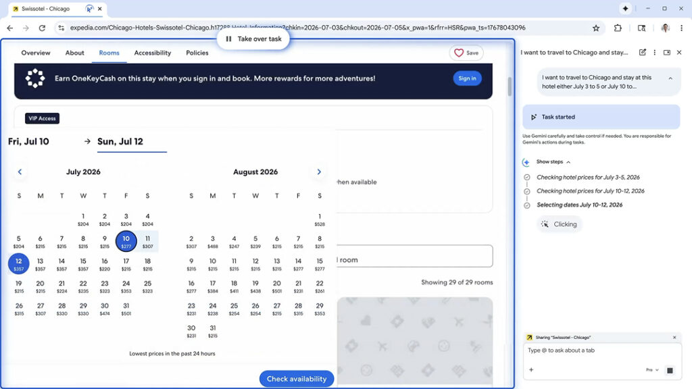Open the Pro model selector dropdown
The image size is (692, 389).
pos(651,370)
